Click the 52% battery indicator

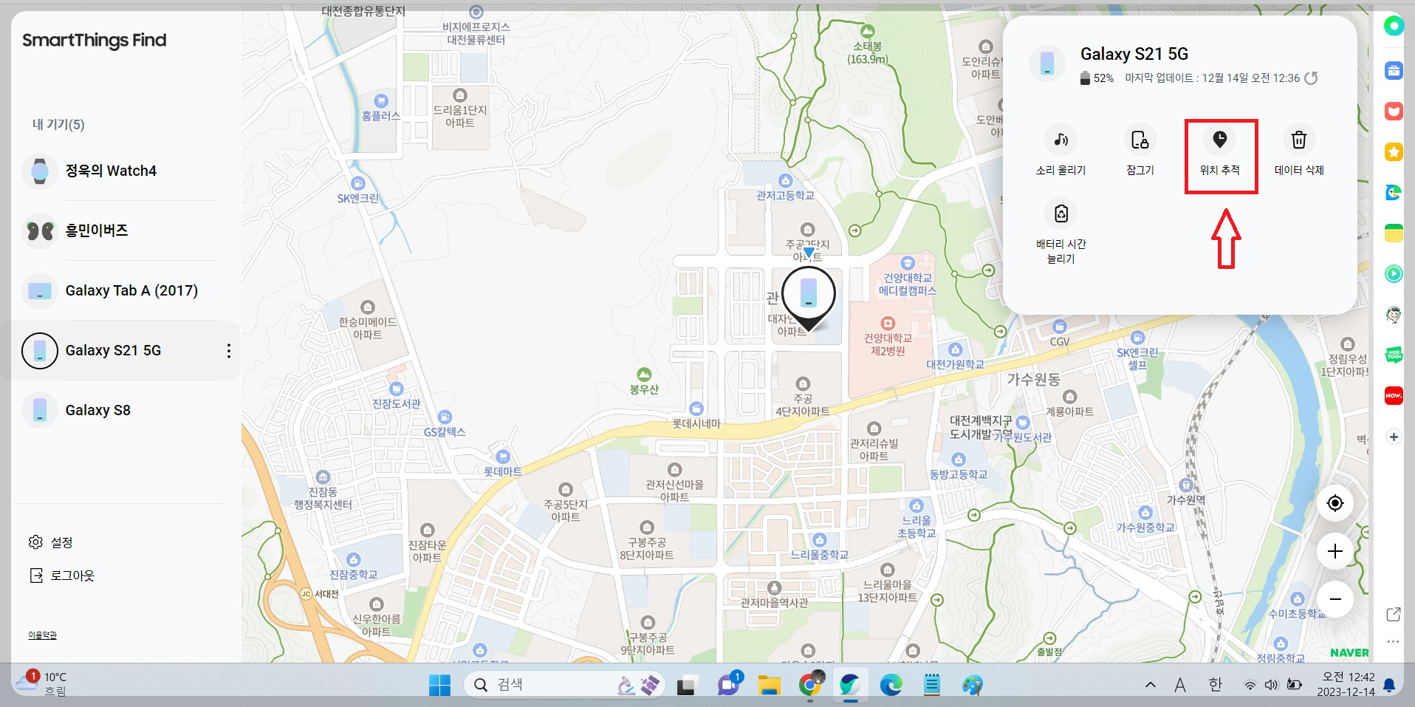pos(1097,78)
